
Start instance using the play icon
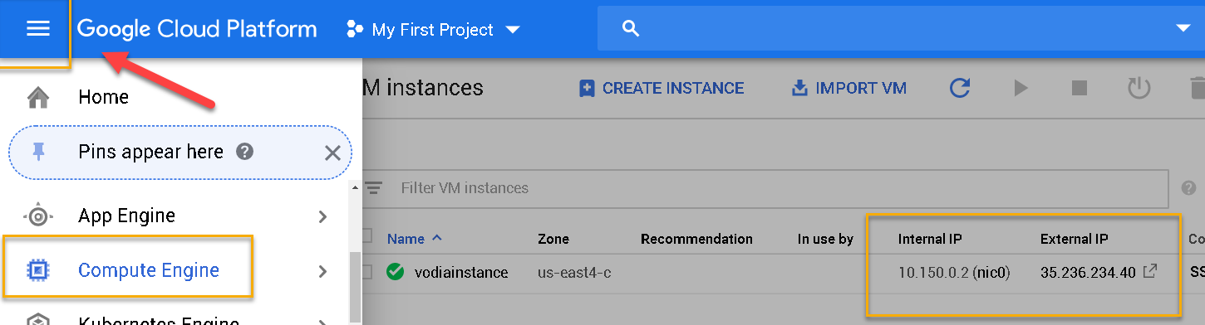[1021, 88]
